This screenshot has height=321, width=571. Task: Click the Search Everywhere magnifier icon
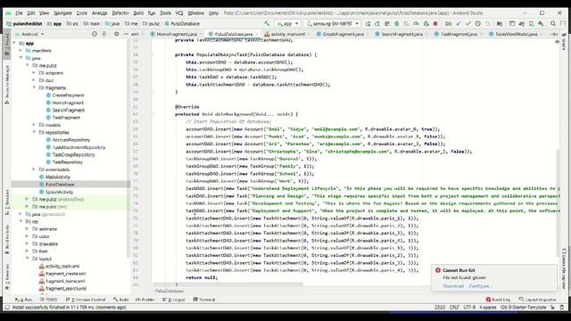click(x=553, y=24)
